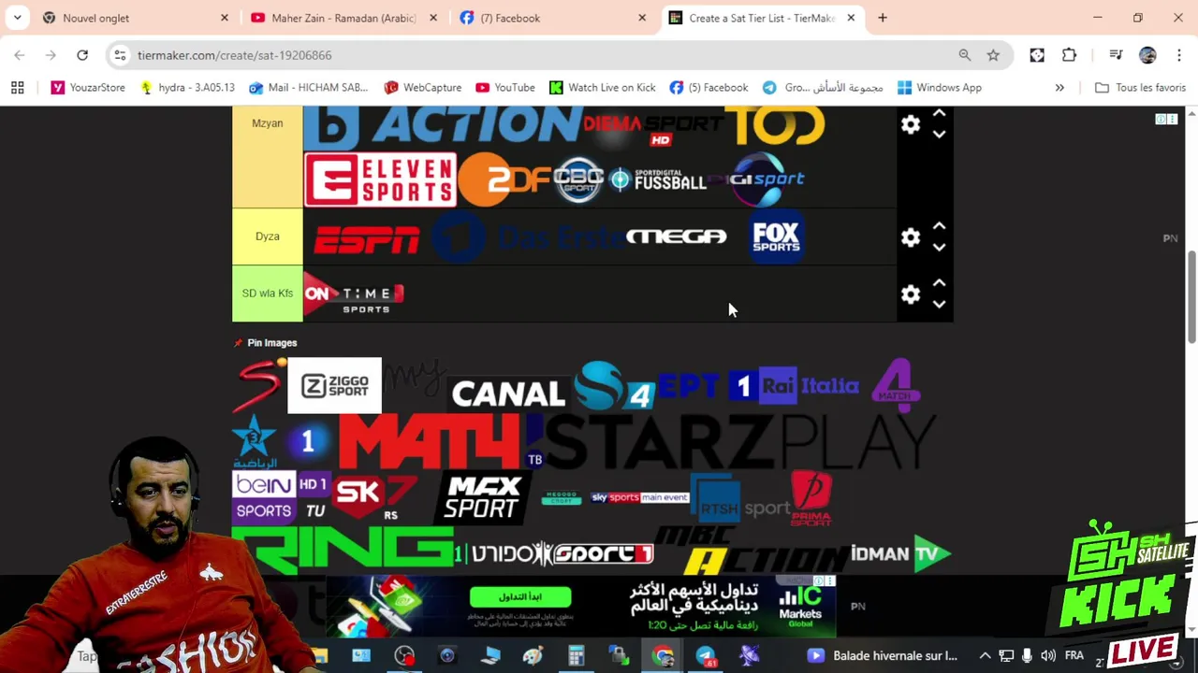This screenshot has height=673, width=1198.
Task: Open the WebCapture bookmark
Action: (422, 87)
